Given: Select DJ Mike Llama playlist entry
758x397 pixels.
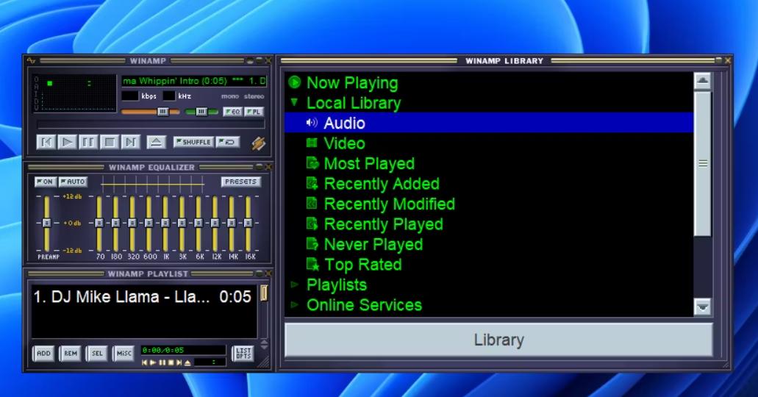Looking at the screenshot, I should (x=142, y=296).
